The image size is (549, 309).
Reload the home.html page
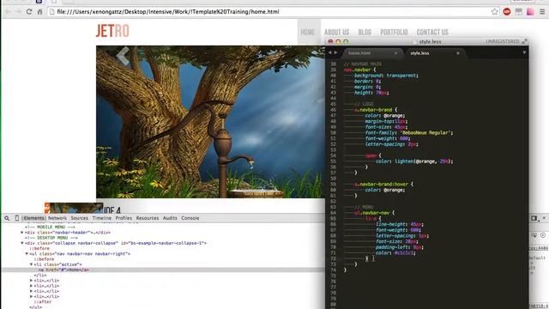(29, 12)
